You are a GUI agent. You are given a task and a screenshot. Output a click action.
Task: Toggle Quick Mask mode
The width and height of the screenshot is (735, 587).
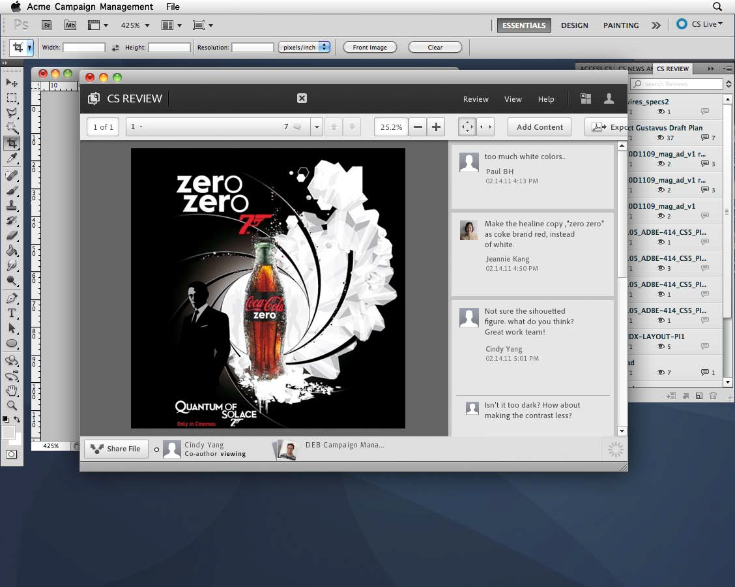(12, 454)
